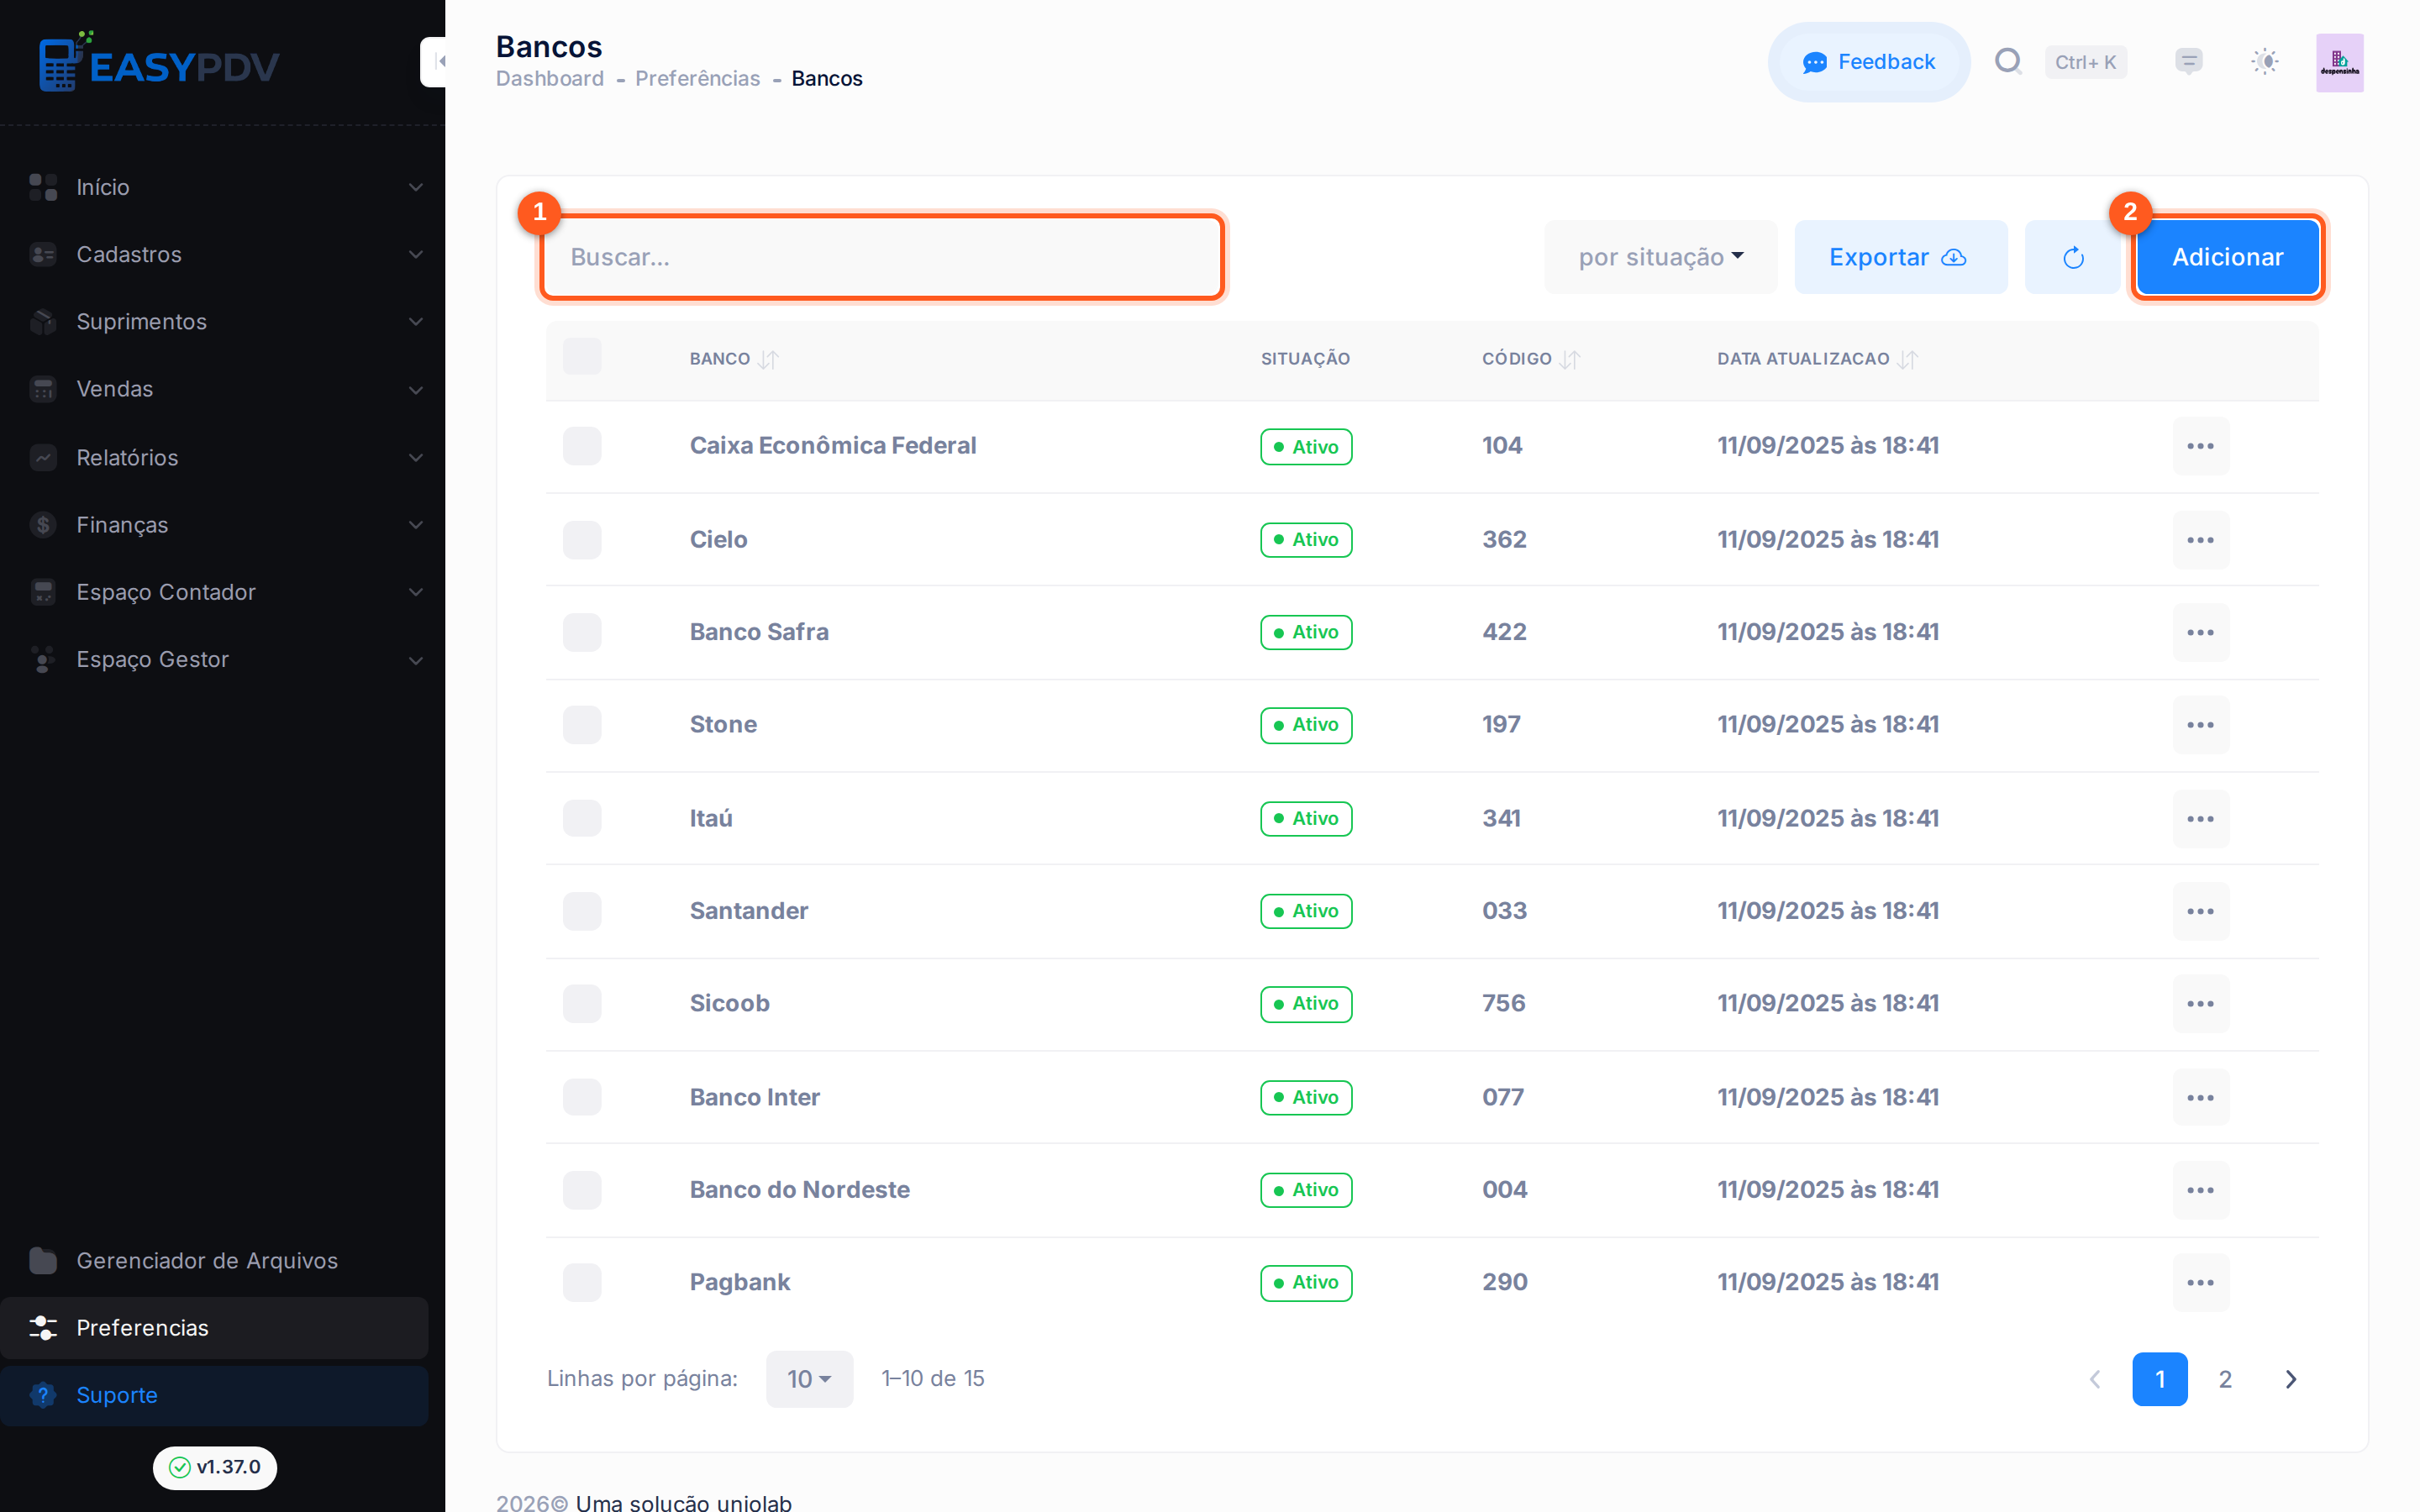Open actions menu for Cielo row

tap(2200, 540)
